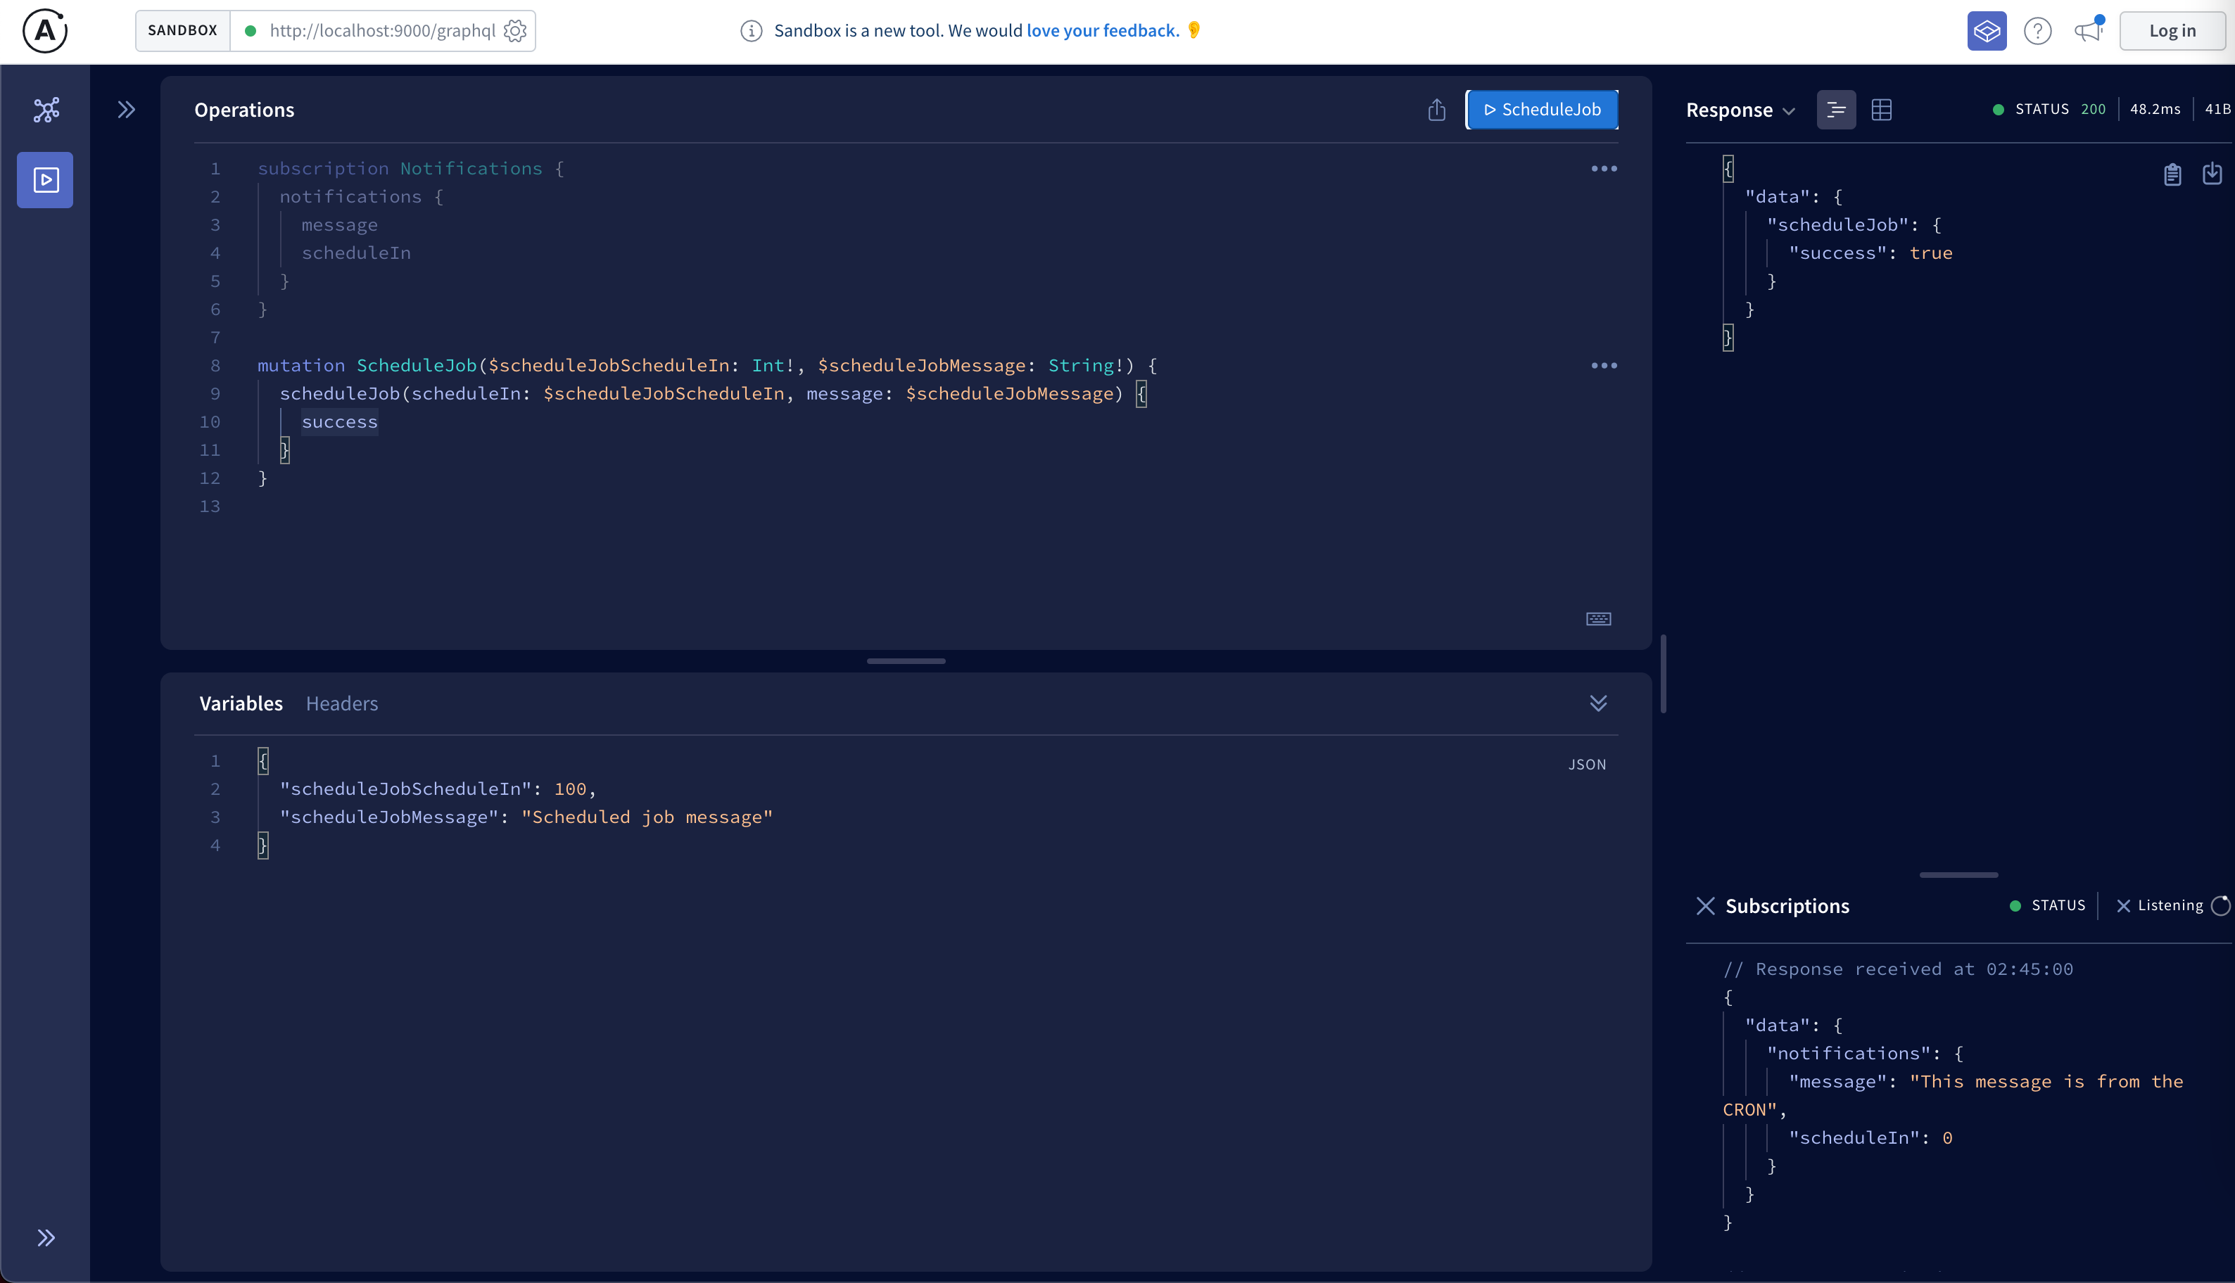Switch response to JSON view

point(1836,109)
